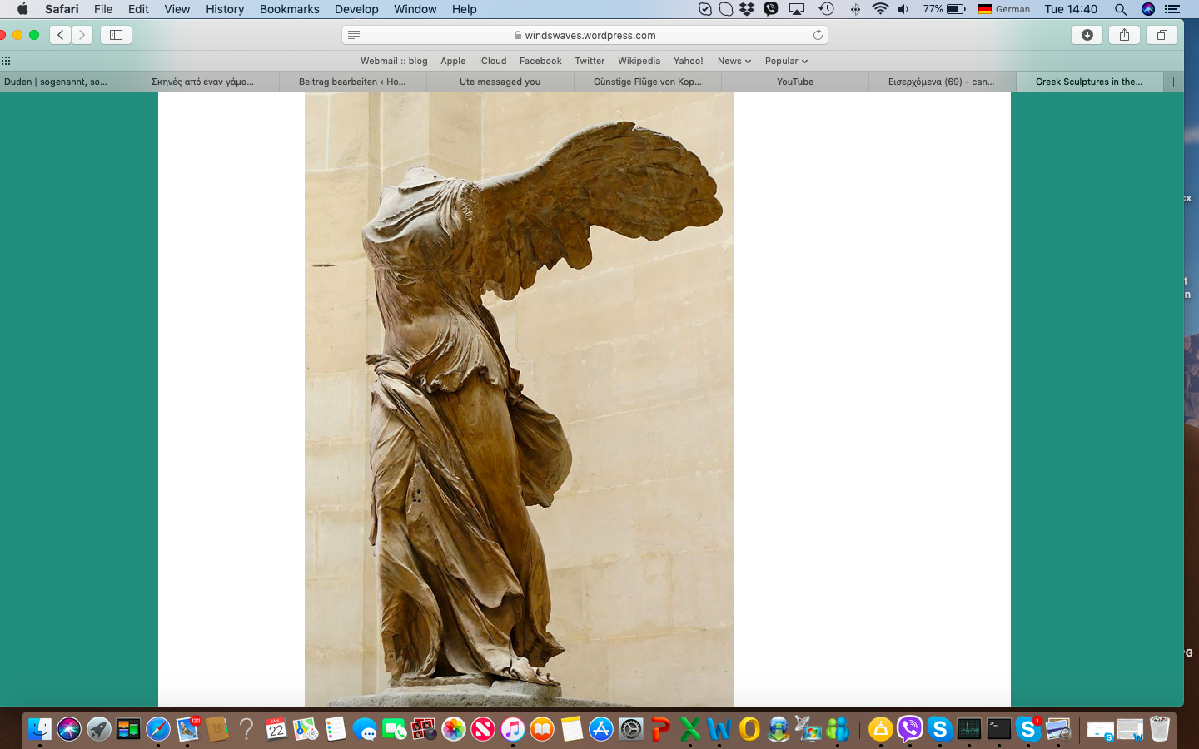This screenshot has height=749, width=1199.
Task: Click the Viber menu bar icon
Action: [771, 9]
